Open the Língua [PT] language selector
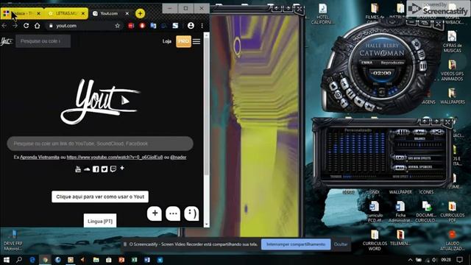The height and width of the screenshot is (265, 471). (100, 221)
